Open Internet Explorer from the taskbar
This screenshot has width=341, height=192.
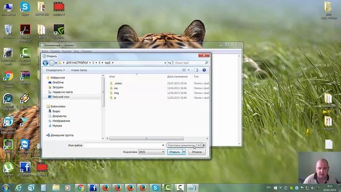19,188
